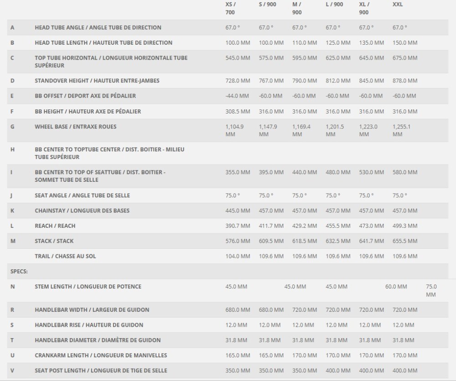The height and width of the screenshot is (381, 456).
Task: Click the 150.0 MM head tube length value
Action: 405,43
